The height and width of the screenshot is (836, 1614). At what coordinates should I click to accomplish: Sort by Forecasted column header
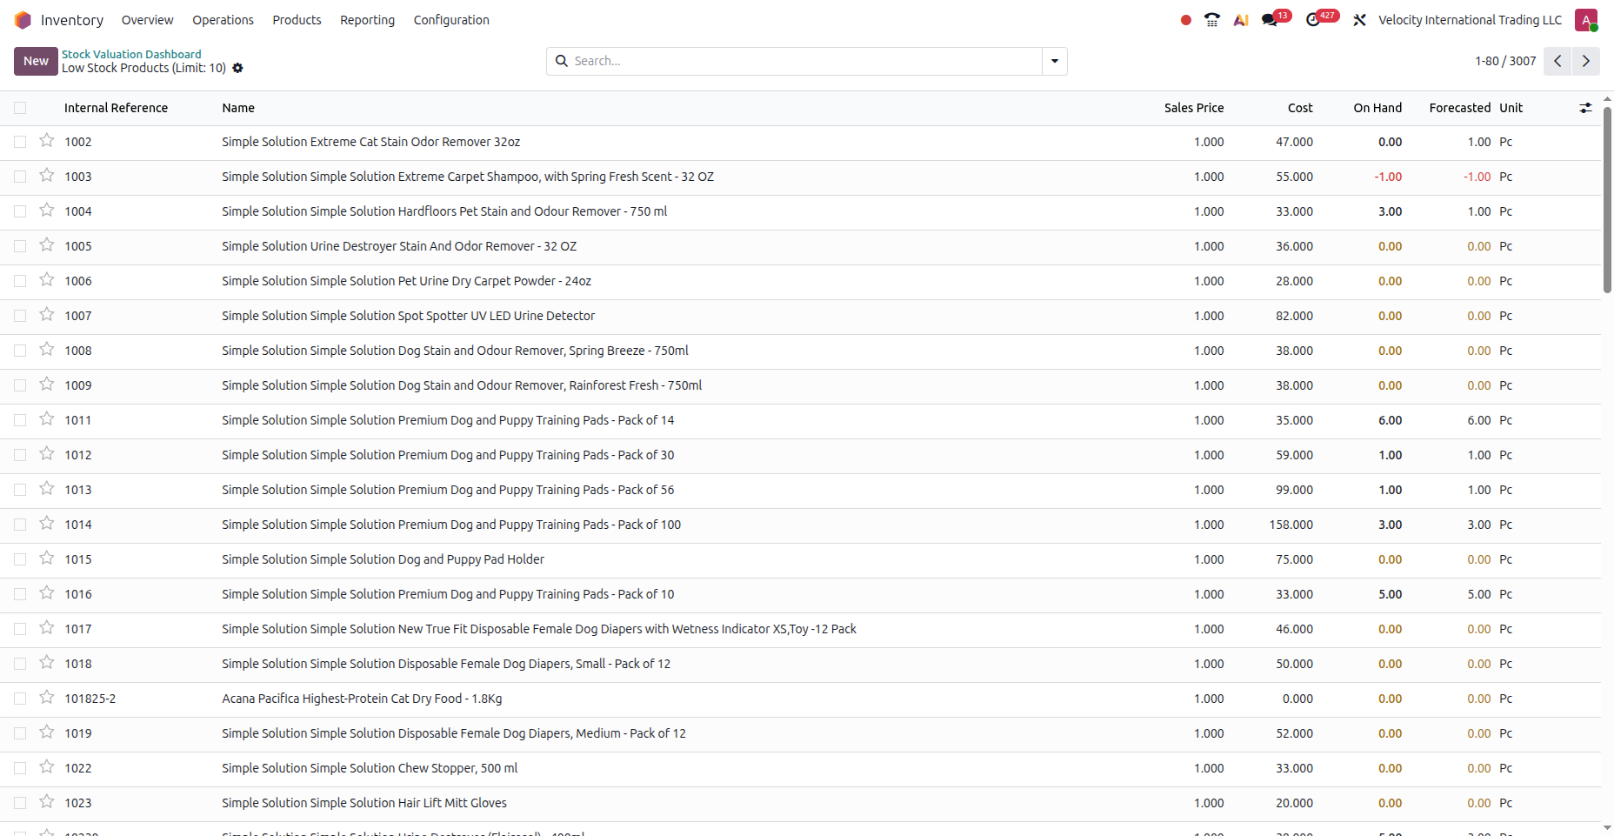pos(1460,108)
